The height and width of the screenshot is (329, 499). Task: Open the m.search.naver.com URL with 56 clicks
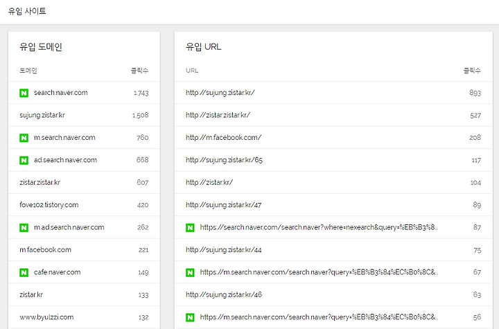(x=319, y=317)
